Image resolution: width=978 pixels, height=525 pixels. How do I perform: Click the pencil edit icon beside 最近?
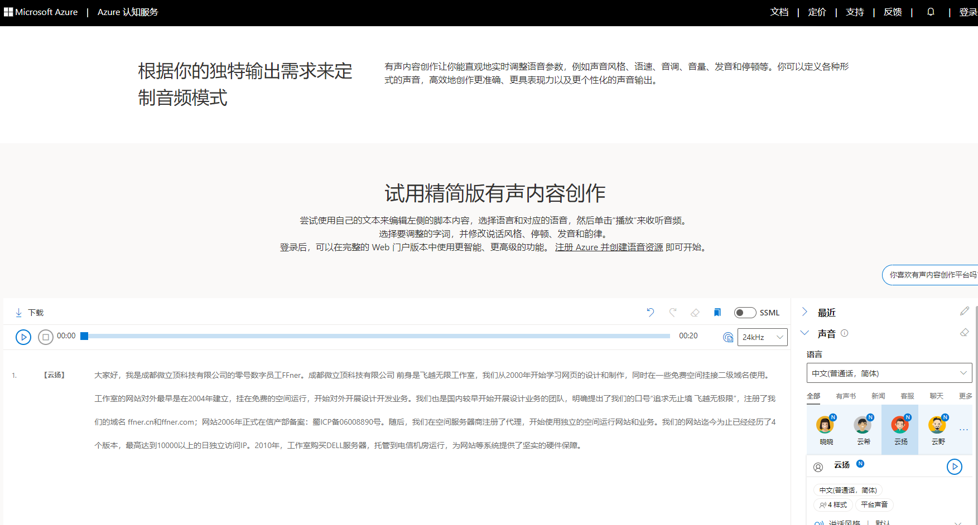[x=965, y=311]
